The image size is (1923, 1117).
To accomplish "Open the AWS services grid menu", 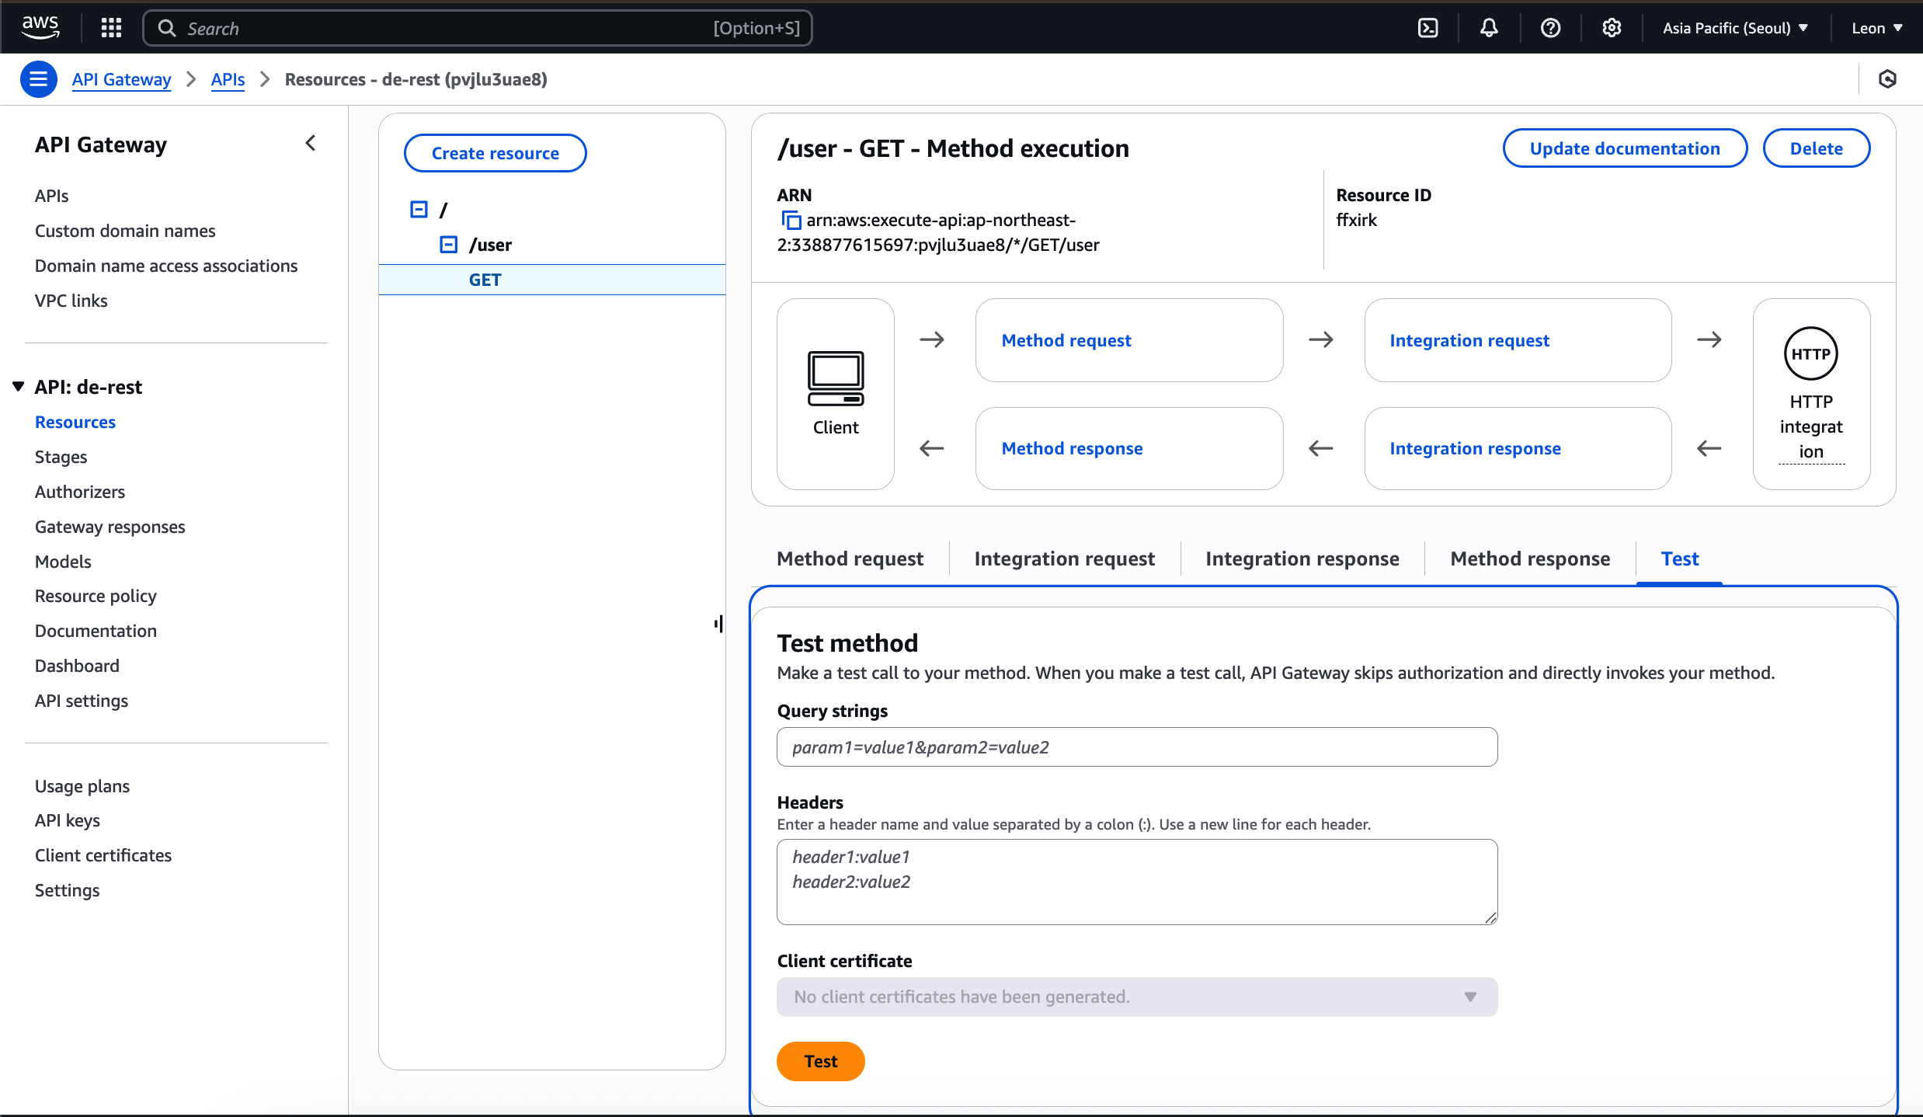I will pos(111,28).
